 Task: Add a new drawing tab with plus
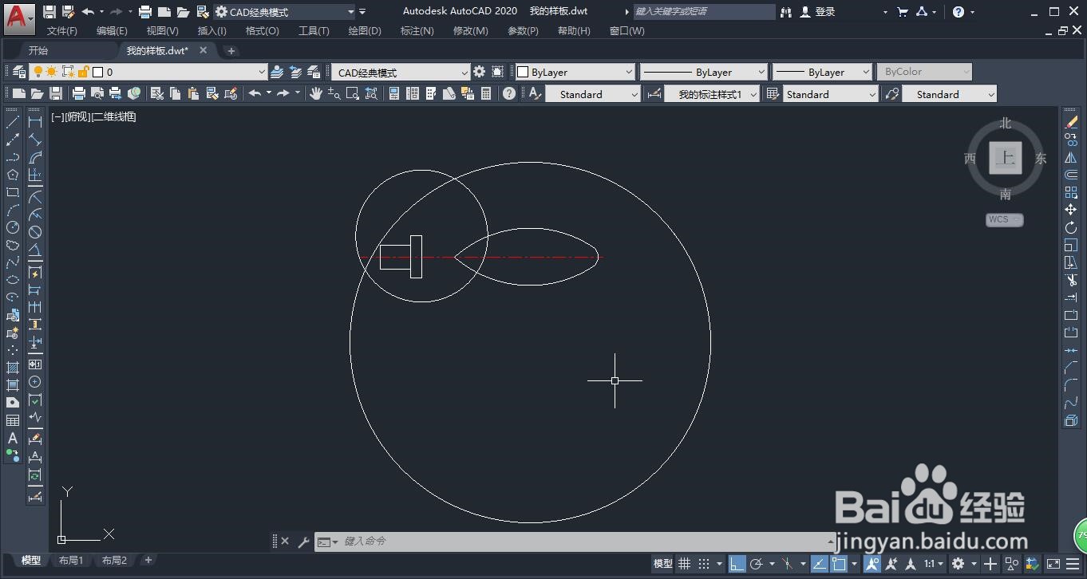231,51
